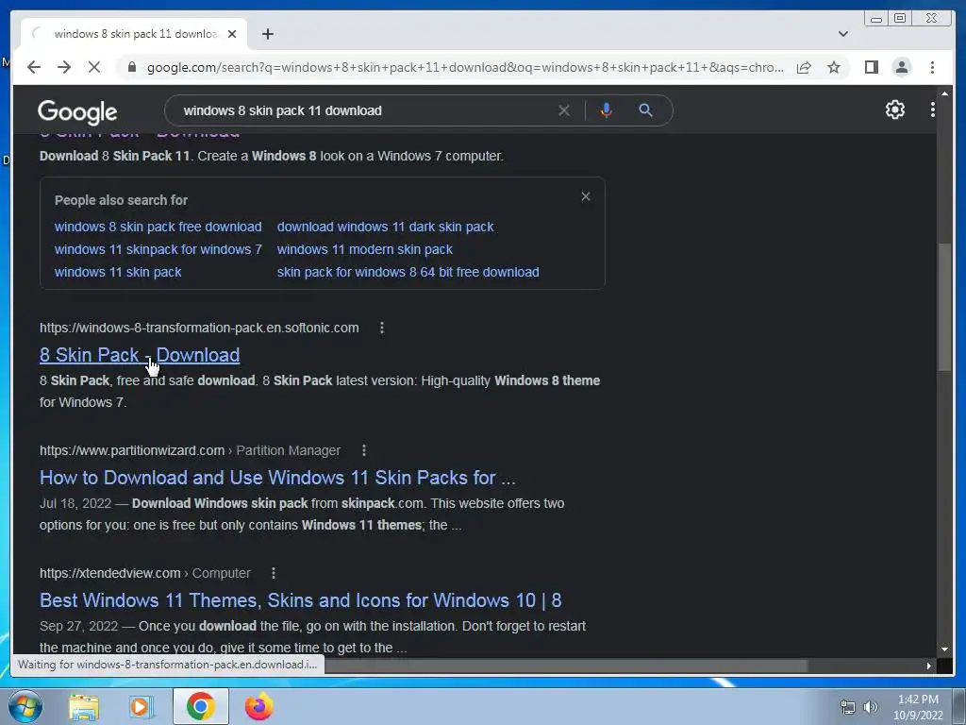This screenshot has width=966, height=725.
Task: Open xtendedview result options menu
Action: [274, 573]
